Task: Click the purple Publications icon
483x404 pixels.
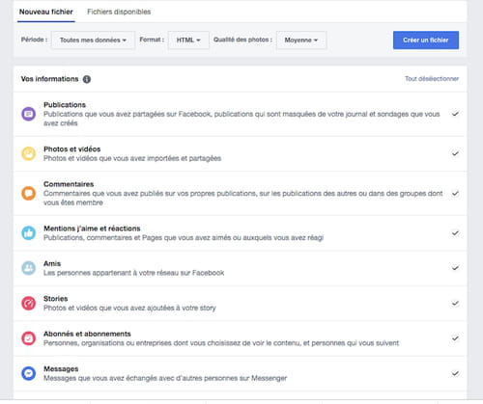Action: click(x=28, y=114)
